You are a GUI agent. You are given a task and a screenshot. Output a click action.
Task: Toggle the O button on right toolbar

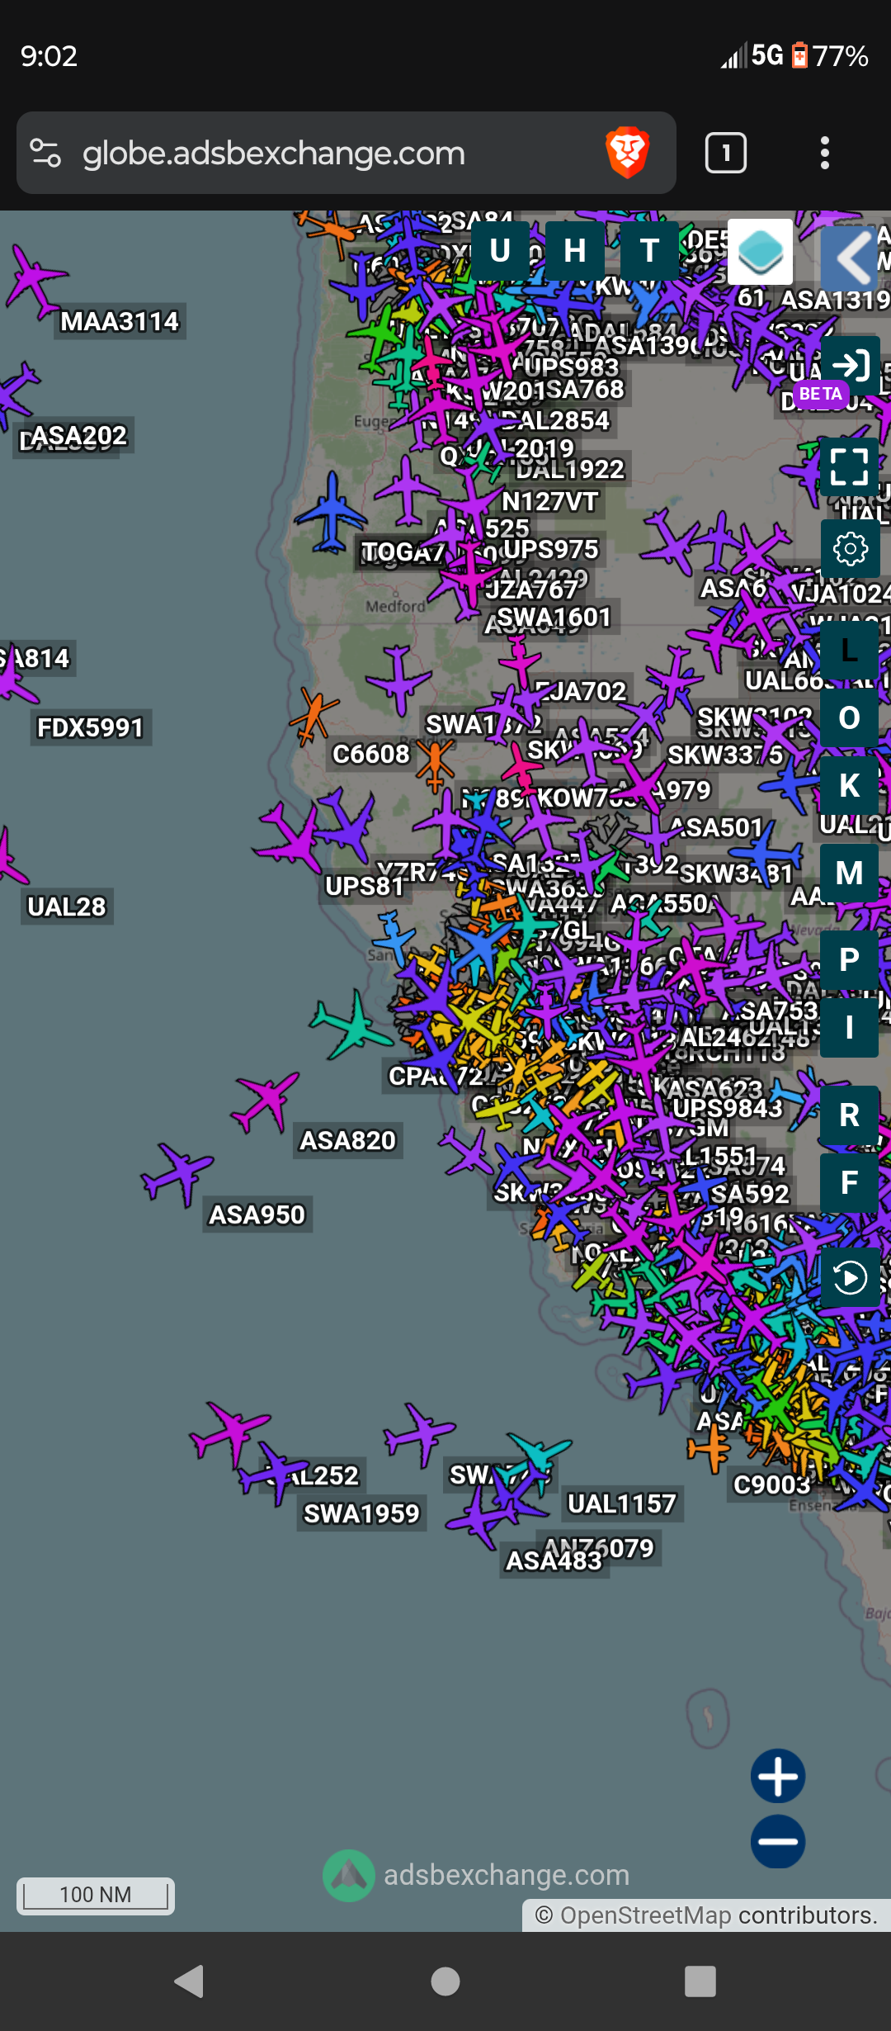coord(850,718)
